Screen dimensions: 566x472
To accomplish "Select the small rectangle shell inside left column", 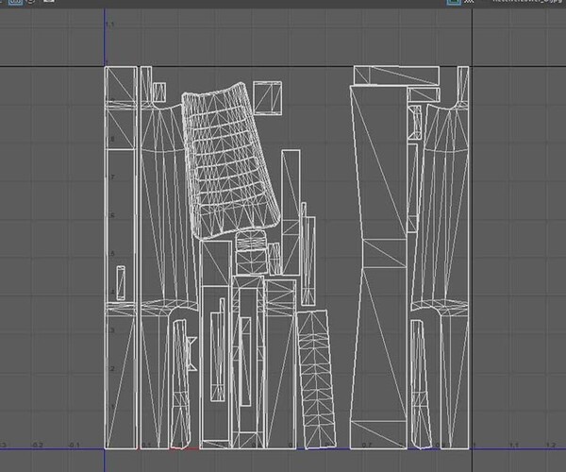I will click(x=121, y=283).
